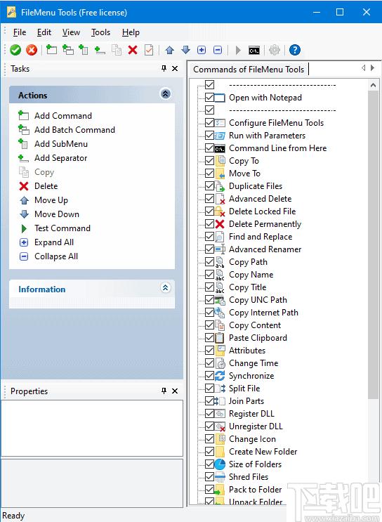Click the Shred Files icon
The height and width of the screenshot is (522, 382).
pyautogui.click(x=220, y=477)
